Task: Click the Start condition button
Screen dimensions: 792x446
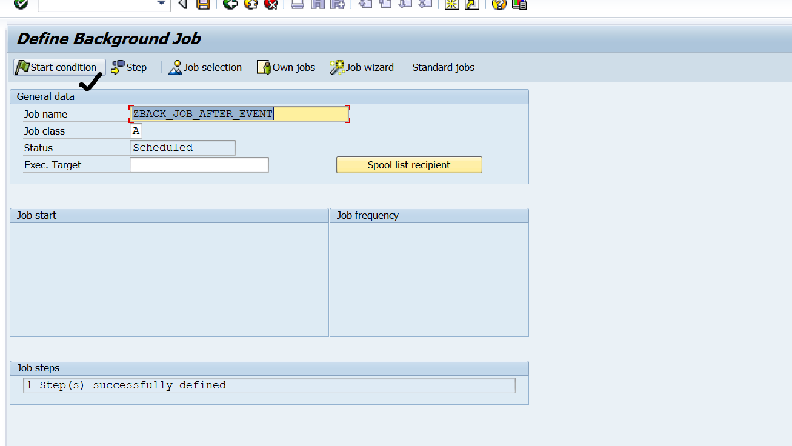Action: point(59,67)
